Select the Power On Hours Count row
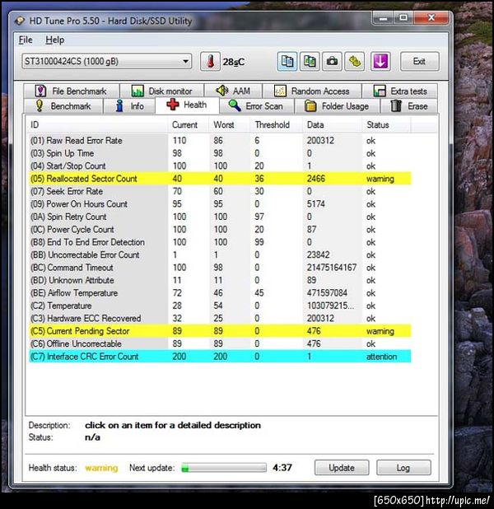494x509 pixels. click(x=220, y=204)
